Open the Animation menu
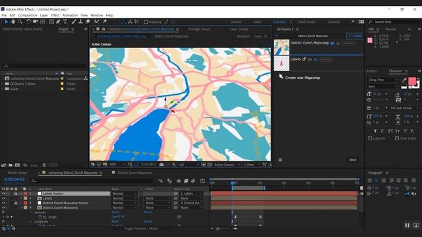This screenshot has height=237, width=422. pyautogui.click(x=70, y=15)
